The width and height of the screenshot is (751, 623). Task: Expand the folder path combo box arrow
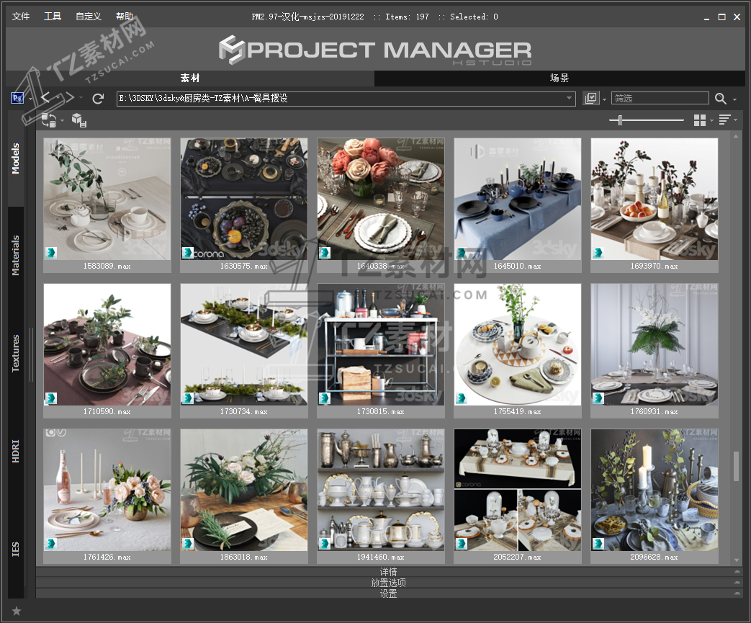click(x=569, y=98)
